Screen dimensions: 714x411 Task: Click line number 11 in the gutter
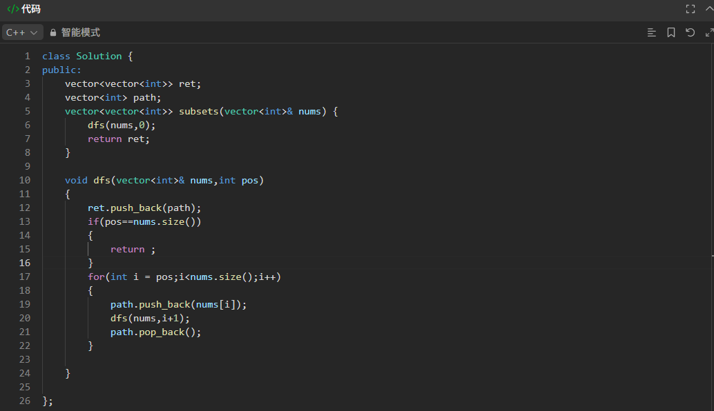pos(25,194)
